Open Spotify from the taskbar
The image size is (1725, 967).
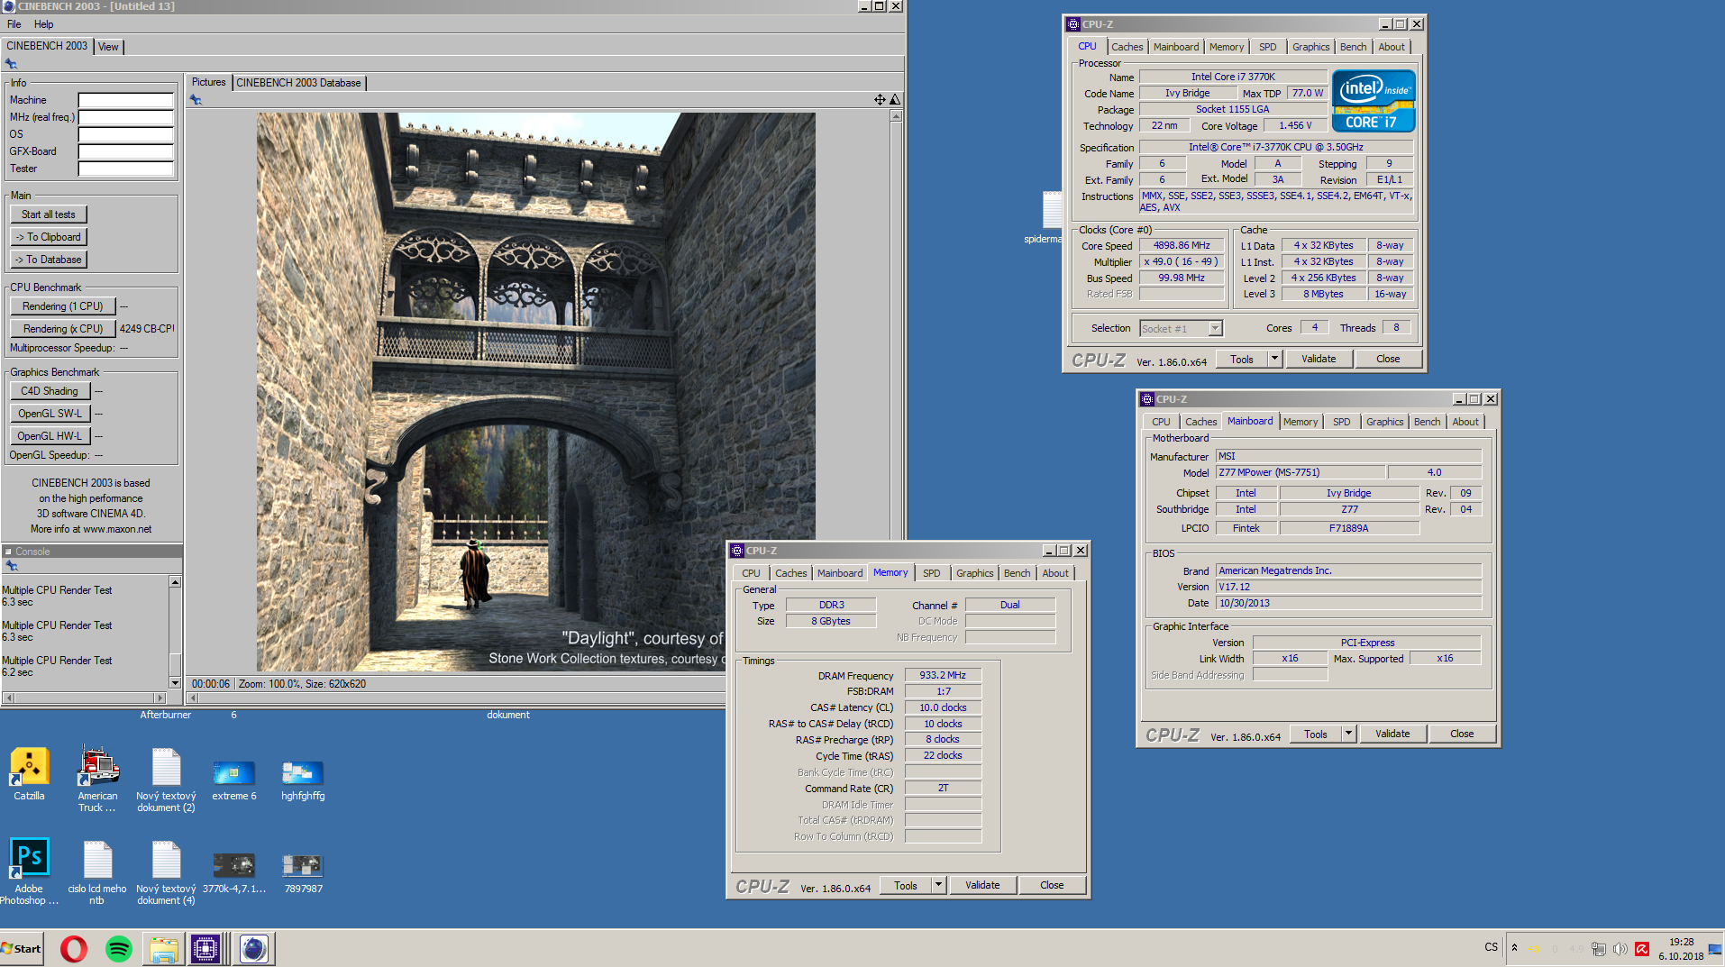119,948
